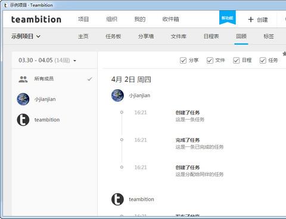This screenshot has height=219, width=286.
Task: Switch to the 日程表 tab
Action: tap(211, 36)
